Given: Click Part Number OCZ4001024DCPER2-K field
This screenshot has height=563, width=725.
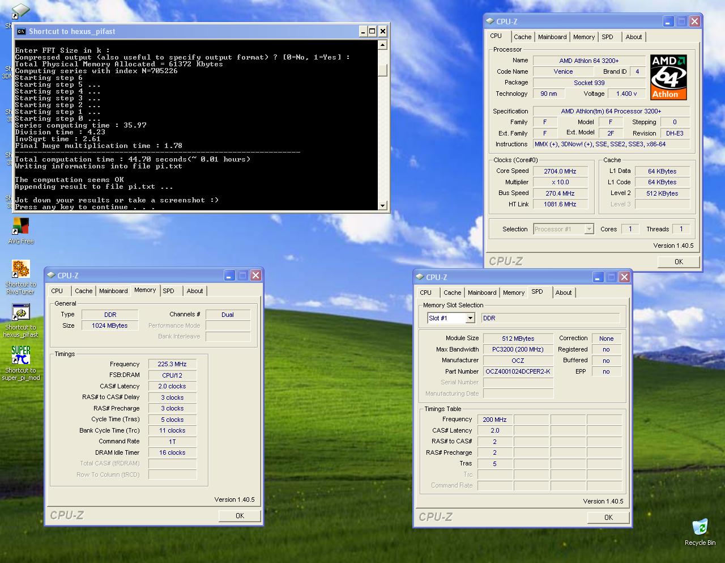Looking at the screenshot, I should (518, 372).
